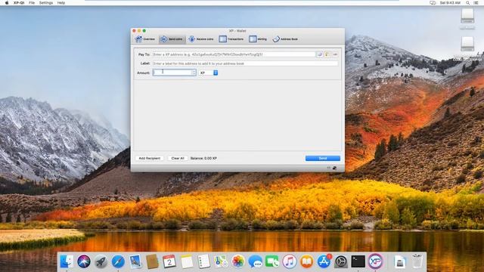
Task: Click the Label input field
Action: (245, 63)
